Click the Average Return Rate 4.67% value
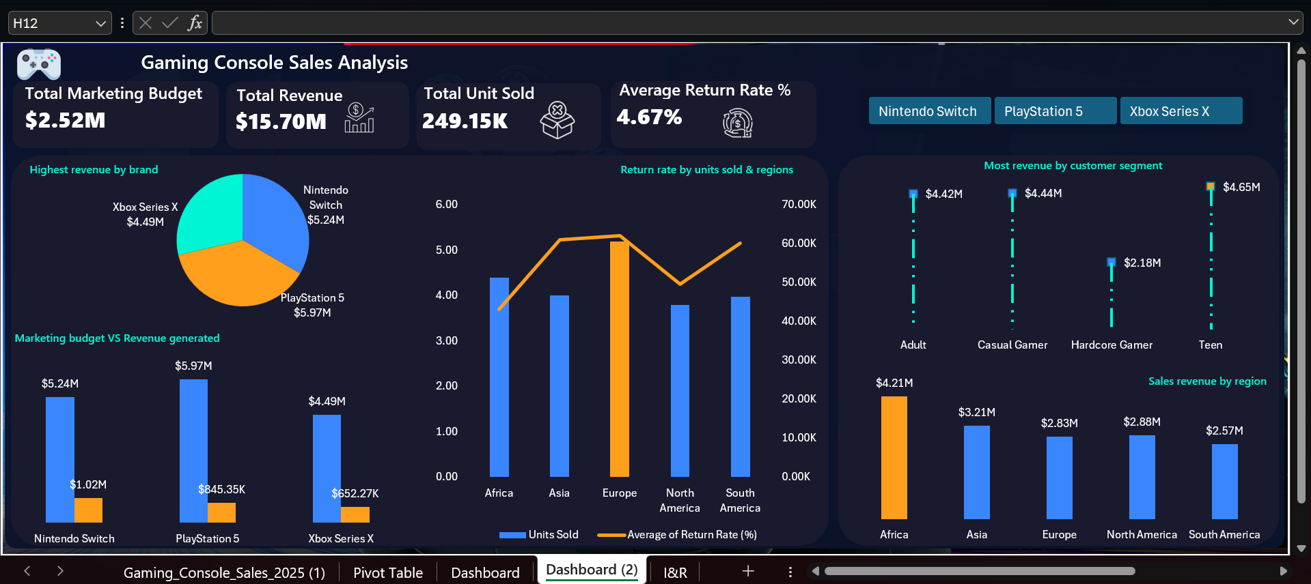 tap(650, 117)
